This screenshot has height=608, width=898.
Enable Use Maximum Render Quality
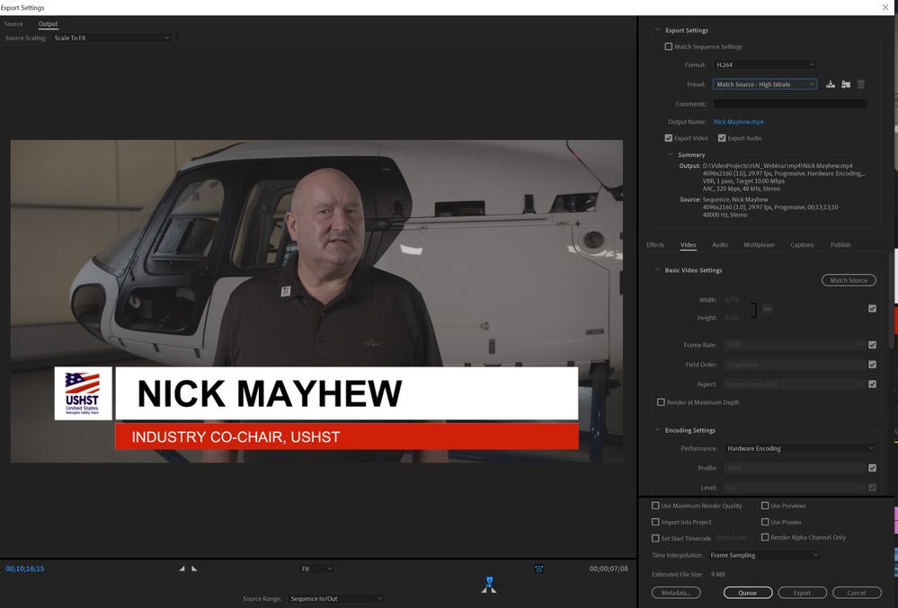click(655, 506)
